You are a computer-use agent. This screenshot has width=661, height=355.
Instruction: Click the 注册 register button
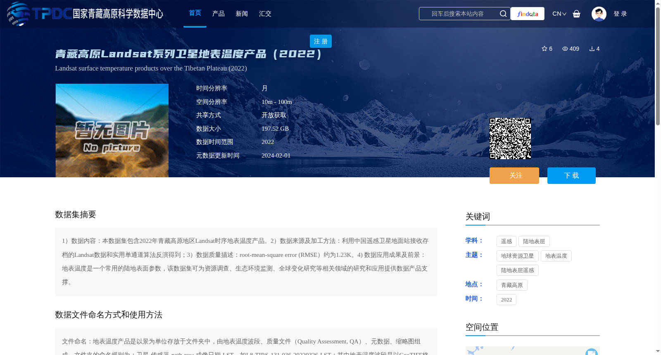point(321,41)
